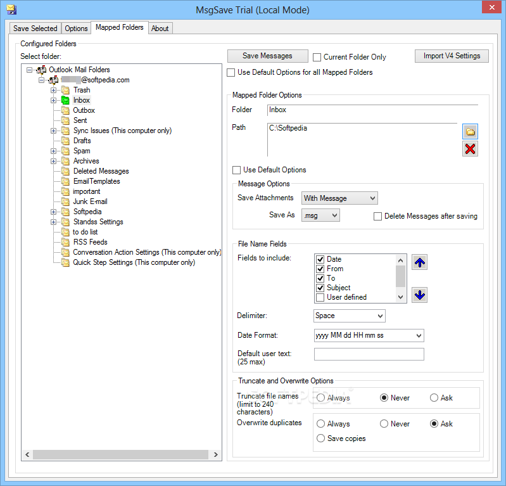
Task: Switch to the Save Selected tab
Action: [x=35, y=29]
